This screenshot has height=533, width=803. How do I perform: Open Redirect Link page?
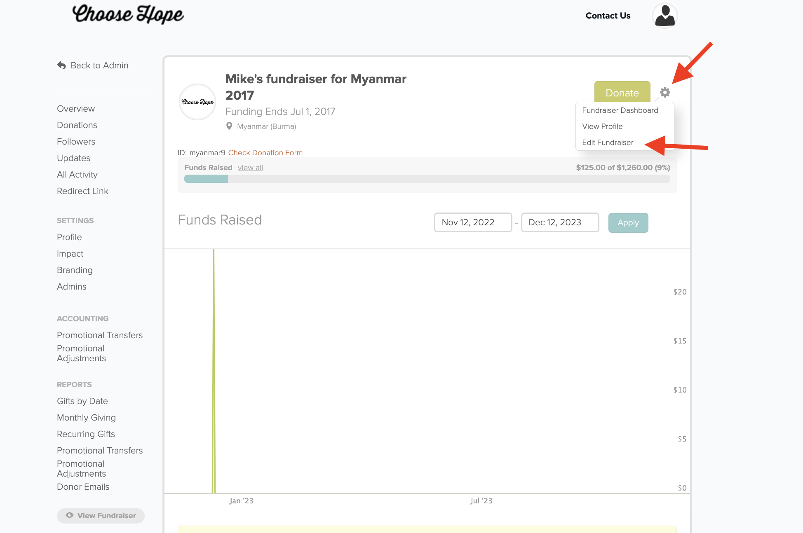(x=82, y=191)
